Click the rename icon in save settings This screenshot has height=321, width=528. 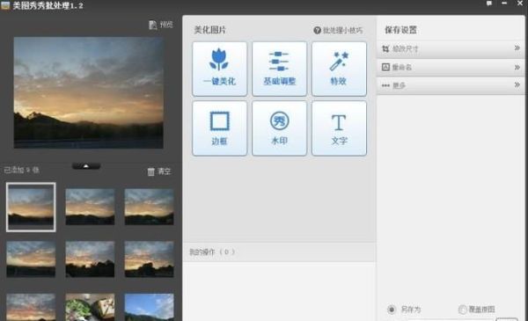tap(385, 67)
